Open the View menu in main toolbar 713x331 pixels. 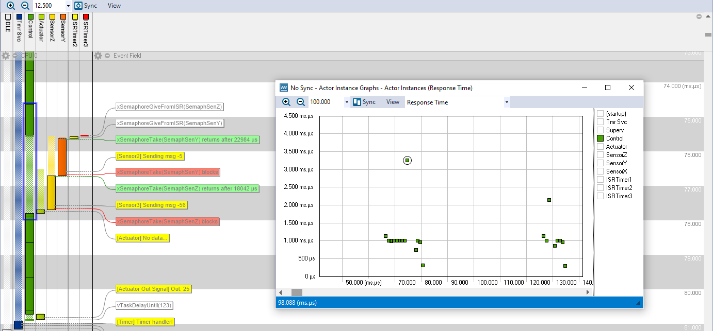coord(114,6)
